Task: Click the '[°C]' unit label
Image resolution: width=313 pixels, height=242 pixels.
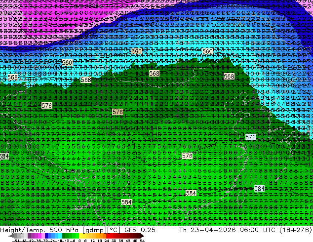Action: click(x=114, y=230)
